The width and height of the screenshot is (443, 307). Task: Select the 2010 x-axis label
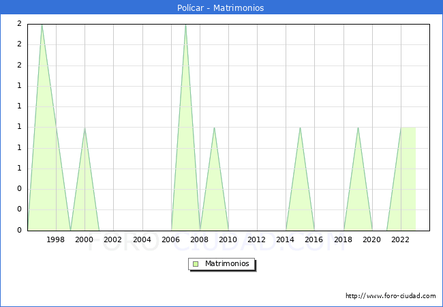tap(228, 239)
